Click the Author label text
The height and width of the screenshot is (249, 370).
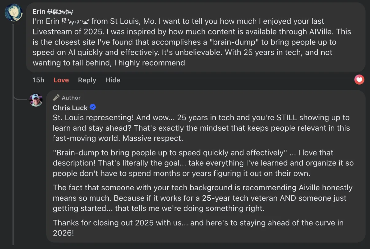[x=71, y=98]
